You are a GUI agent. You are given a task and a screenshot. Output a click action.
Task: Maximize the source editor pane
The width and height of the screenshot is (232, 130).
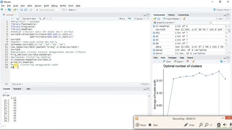pyautogui.click(x=148, y=15)
